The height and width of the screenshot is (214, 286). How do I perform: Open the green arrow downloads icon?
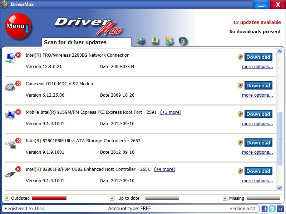coord(155,41)
